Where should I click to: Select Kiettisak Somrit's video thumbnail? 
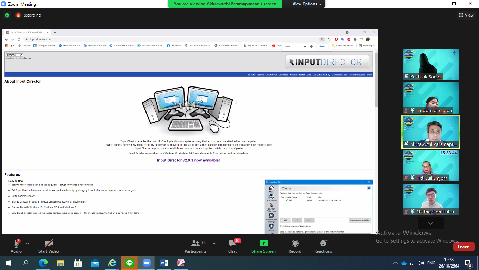coord(431,64)
